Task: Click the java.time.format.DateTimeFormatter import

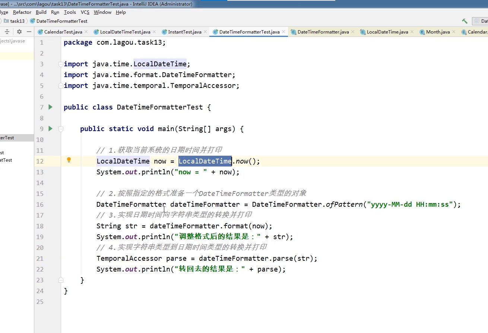Action: pyautogui.click(x=164, y=75)
